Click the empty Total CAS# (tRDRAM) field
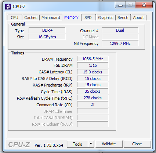 coord(93,118)
